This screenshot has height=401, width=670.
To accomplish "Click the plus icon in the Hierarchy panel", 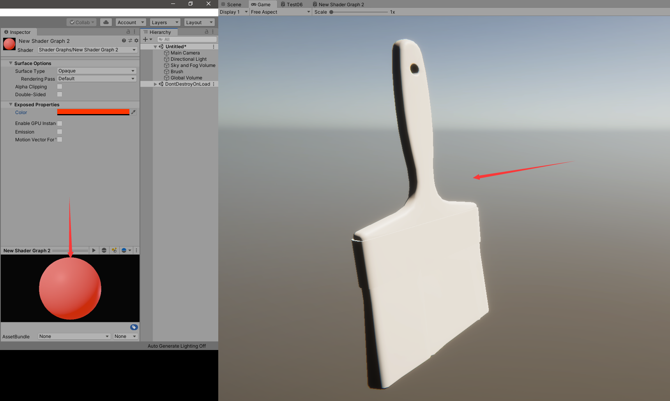I will click(145, 39).
